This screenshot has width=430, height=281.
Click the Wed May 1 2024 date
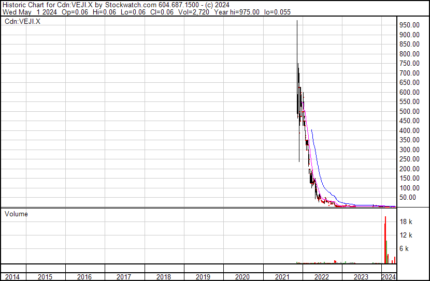pos(30,12)
